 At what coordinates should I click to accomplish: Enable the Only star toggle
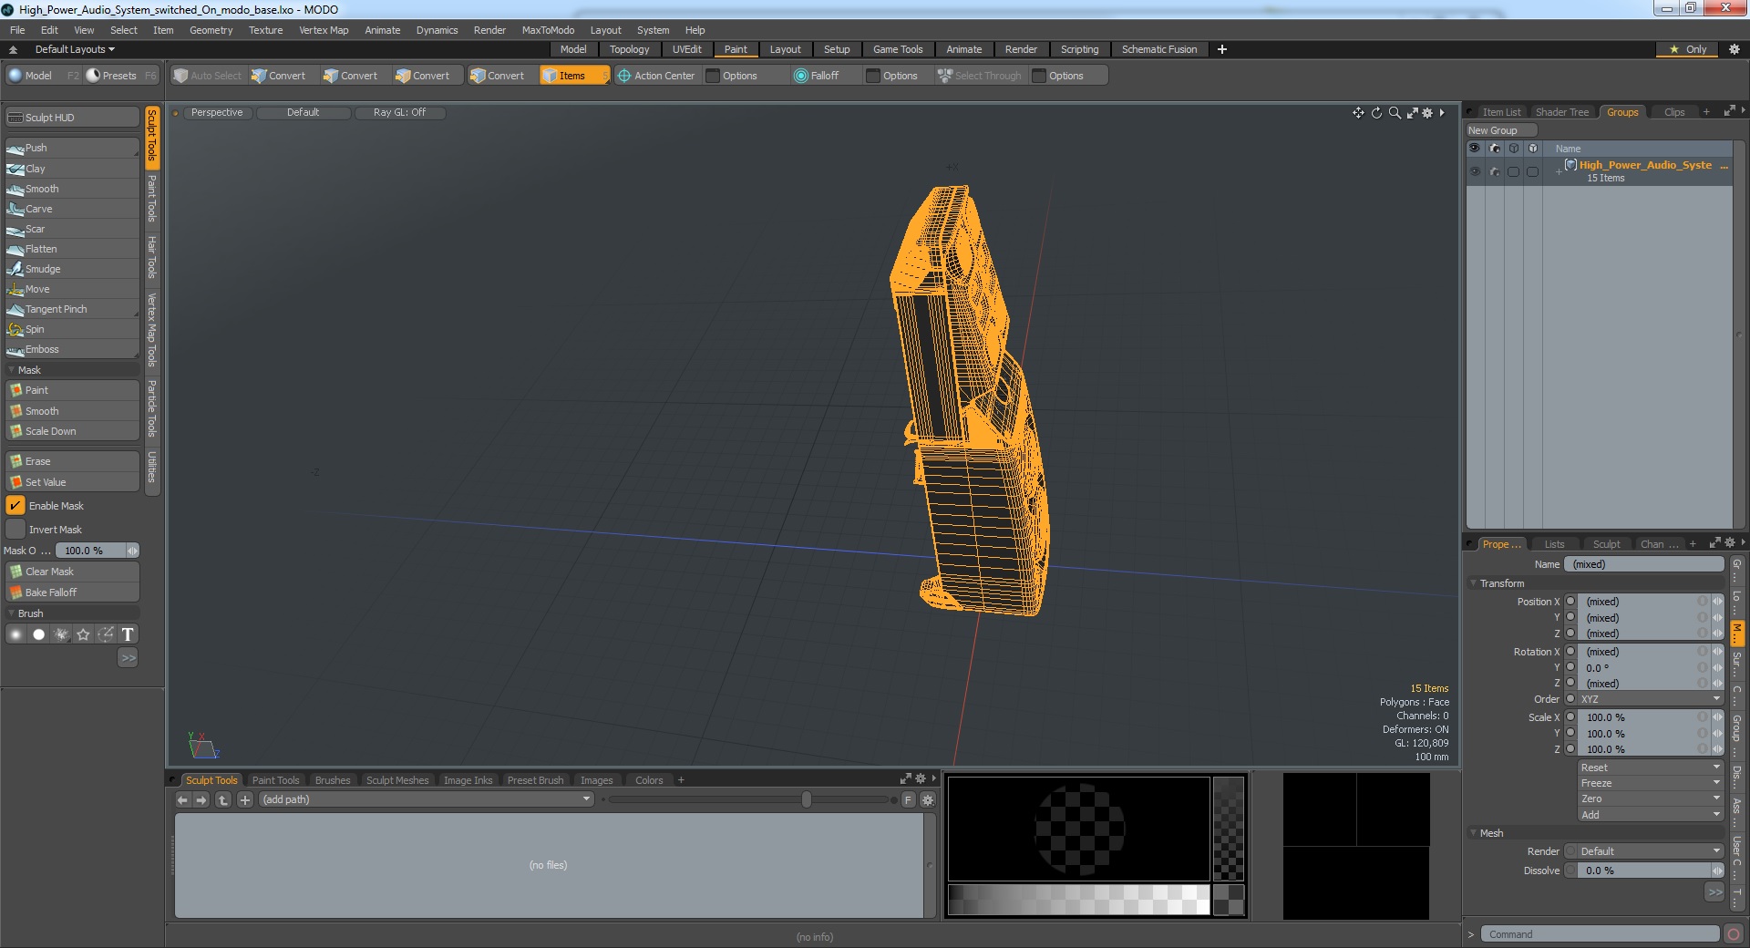[1687, 49]
